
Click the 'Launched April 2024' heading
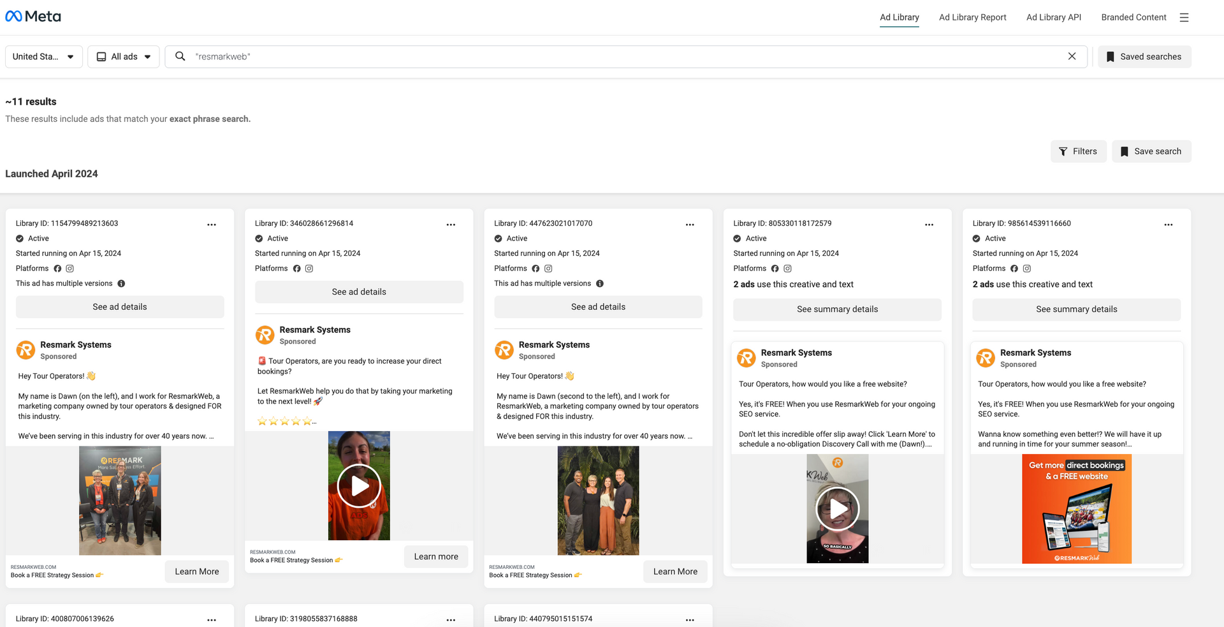tap(52, 173)
